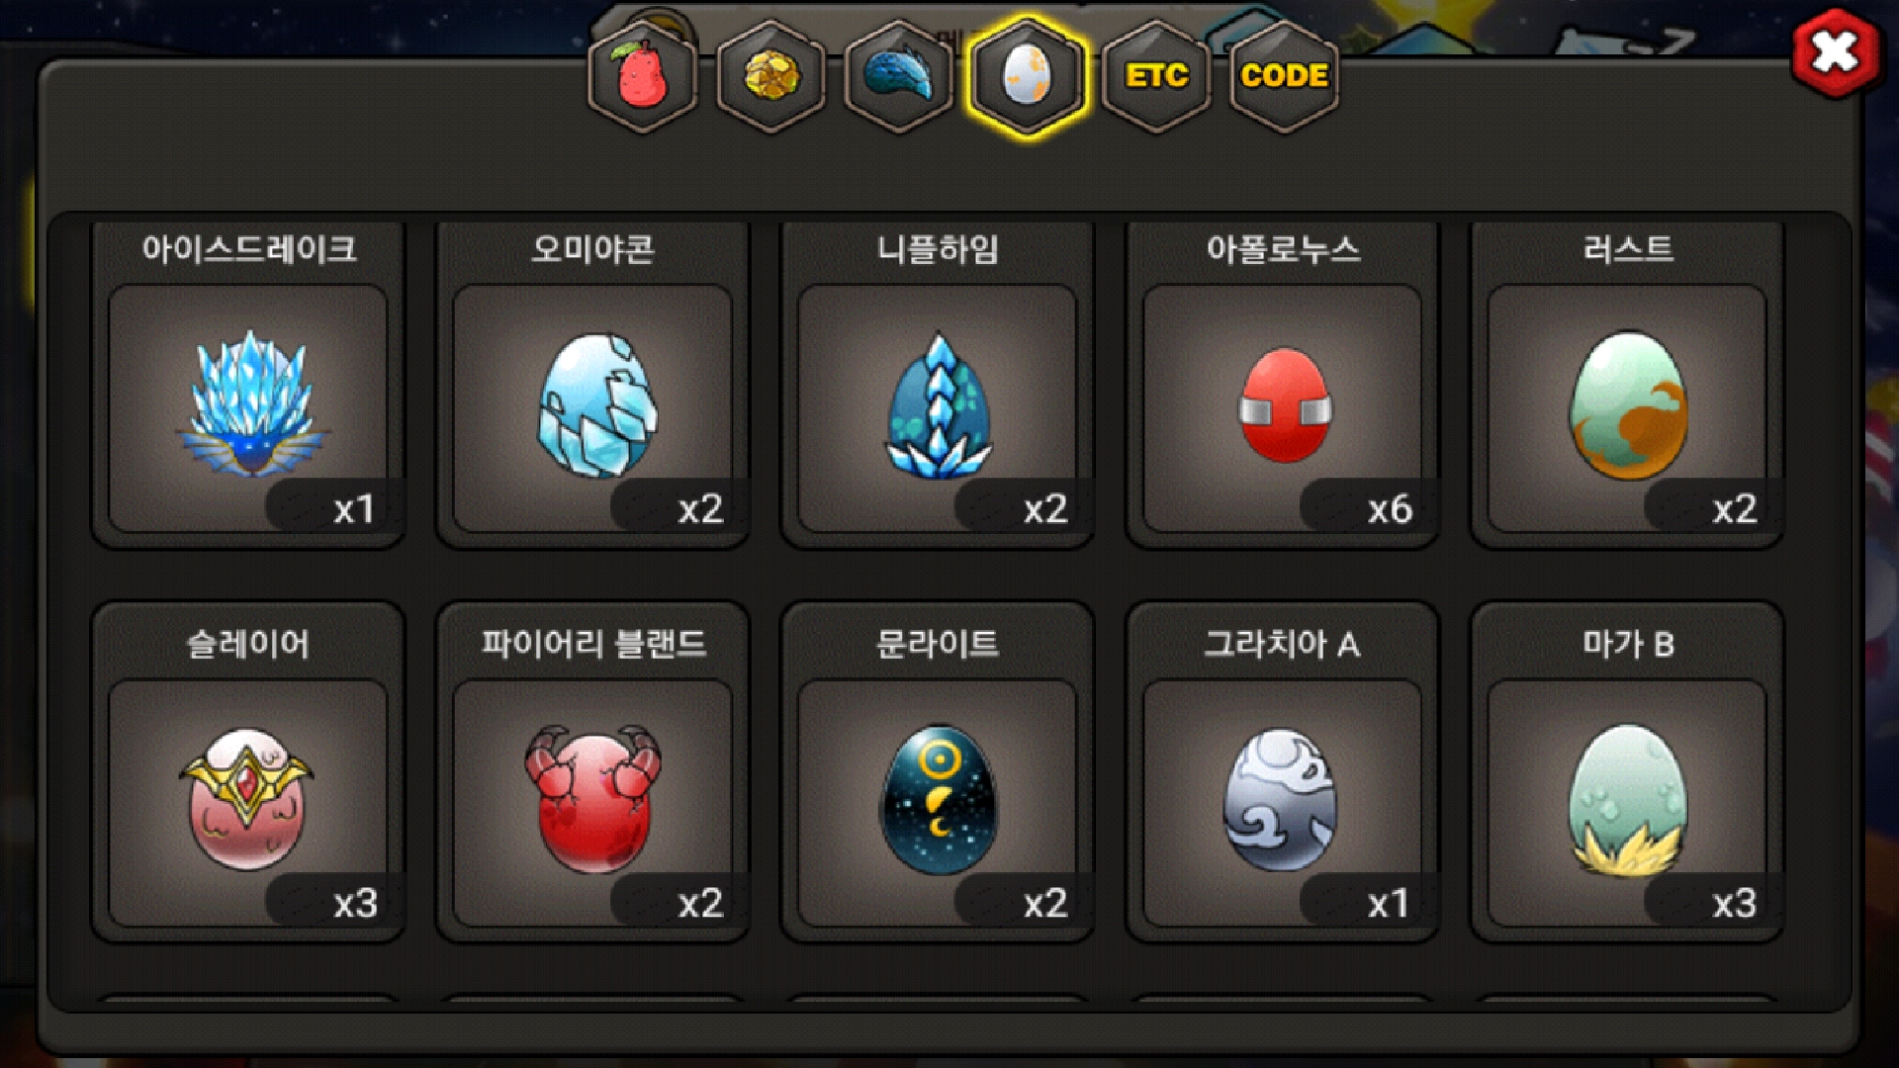Open the CODE tab
This screenshot has width=1899, height=1068.
[1284, 76]
